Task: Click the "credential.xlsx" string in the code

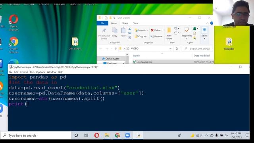Action: coord(92,88)
